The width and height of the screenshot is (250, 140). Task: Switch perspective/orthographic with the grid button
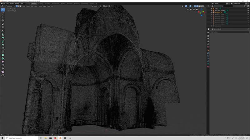tap(188, 10)
